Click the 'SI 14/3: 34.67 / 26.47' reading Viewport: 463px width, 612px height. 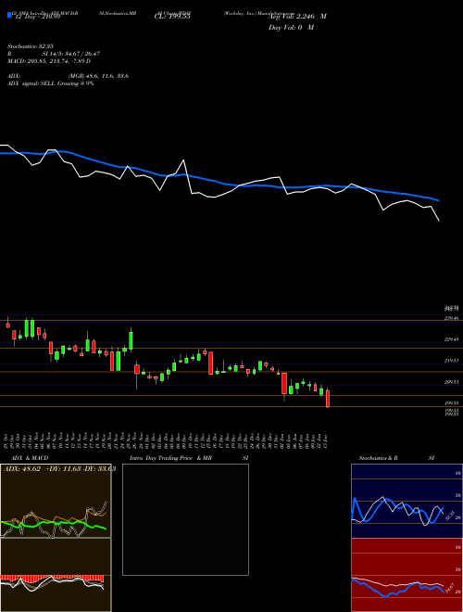[x=71, y=54]
